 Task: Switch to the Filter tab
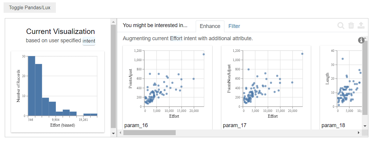point(234,26)
